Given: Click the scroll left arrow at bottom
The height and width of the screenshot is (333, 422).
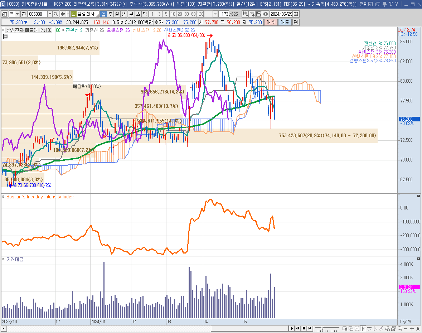Looking at the screenshot, I should 4,328.
